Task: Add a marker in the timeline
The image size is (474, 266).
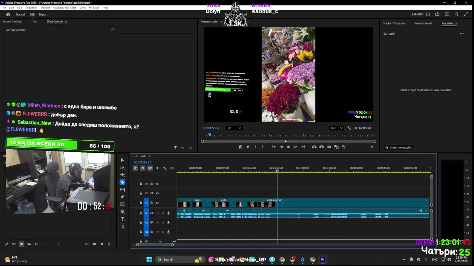Action: pyautogui.click(x=157, y=168)
